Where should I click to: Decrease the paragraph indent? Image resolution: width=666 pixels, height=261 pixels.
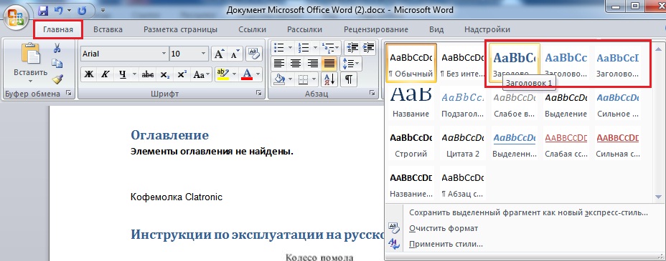(352, 47)
